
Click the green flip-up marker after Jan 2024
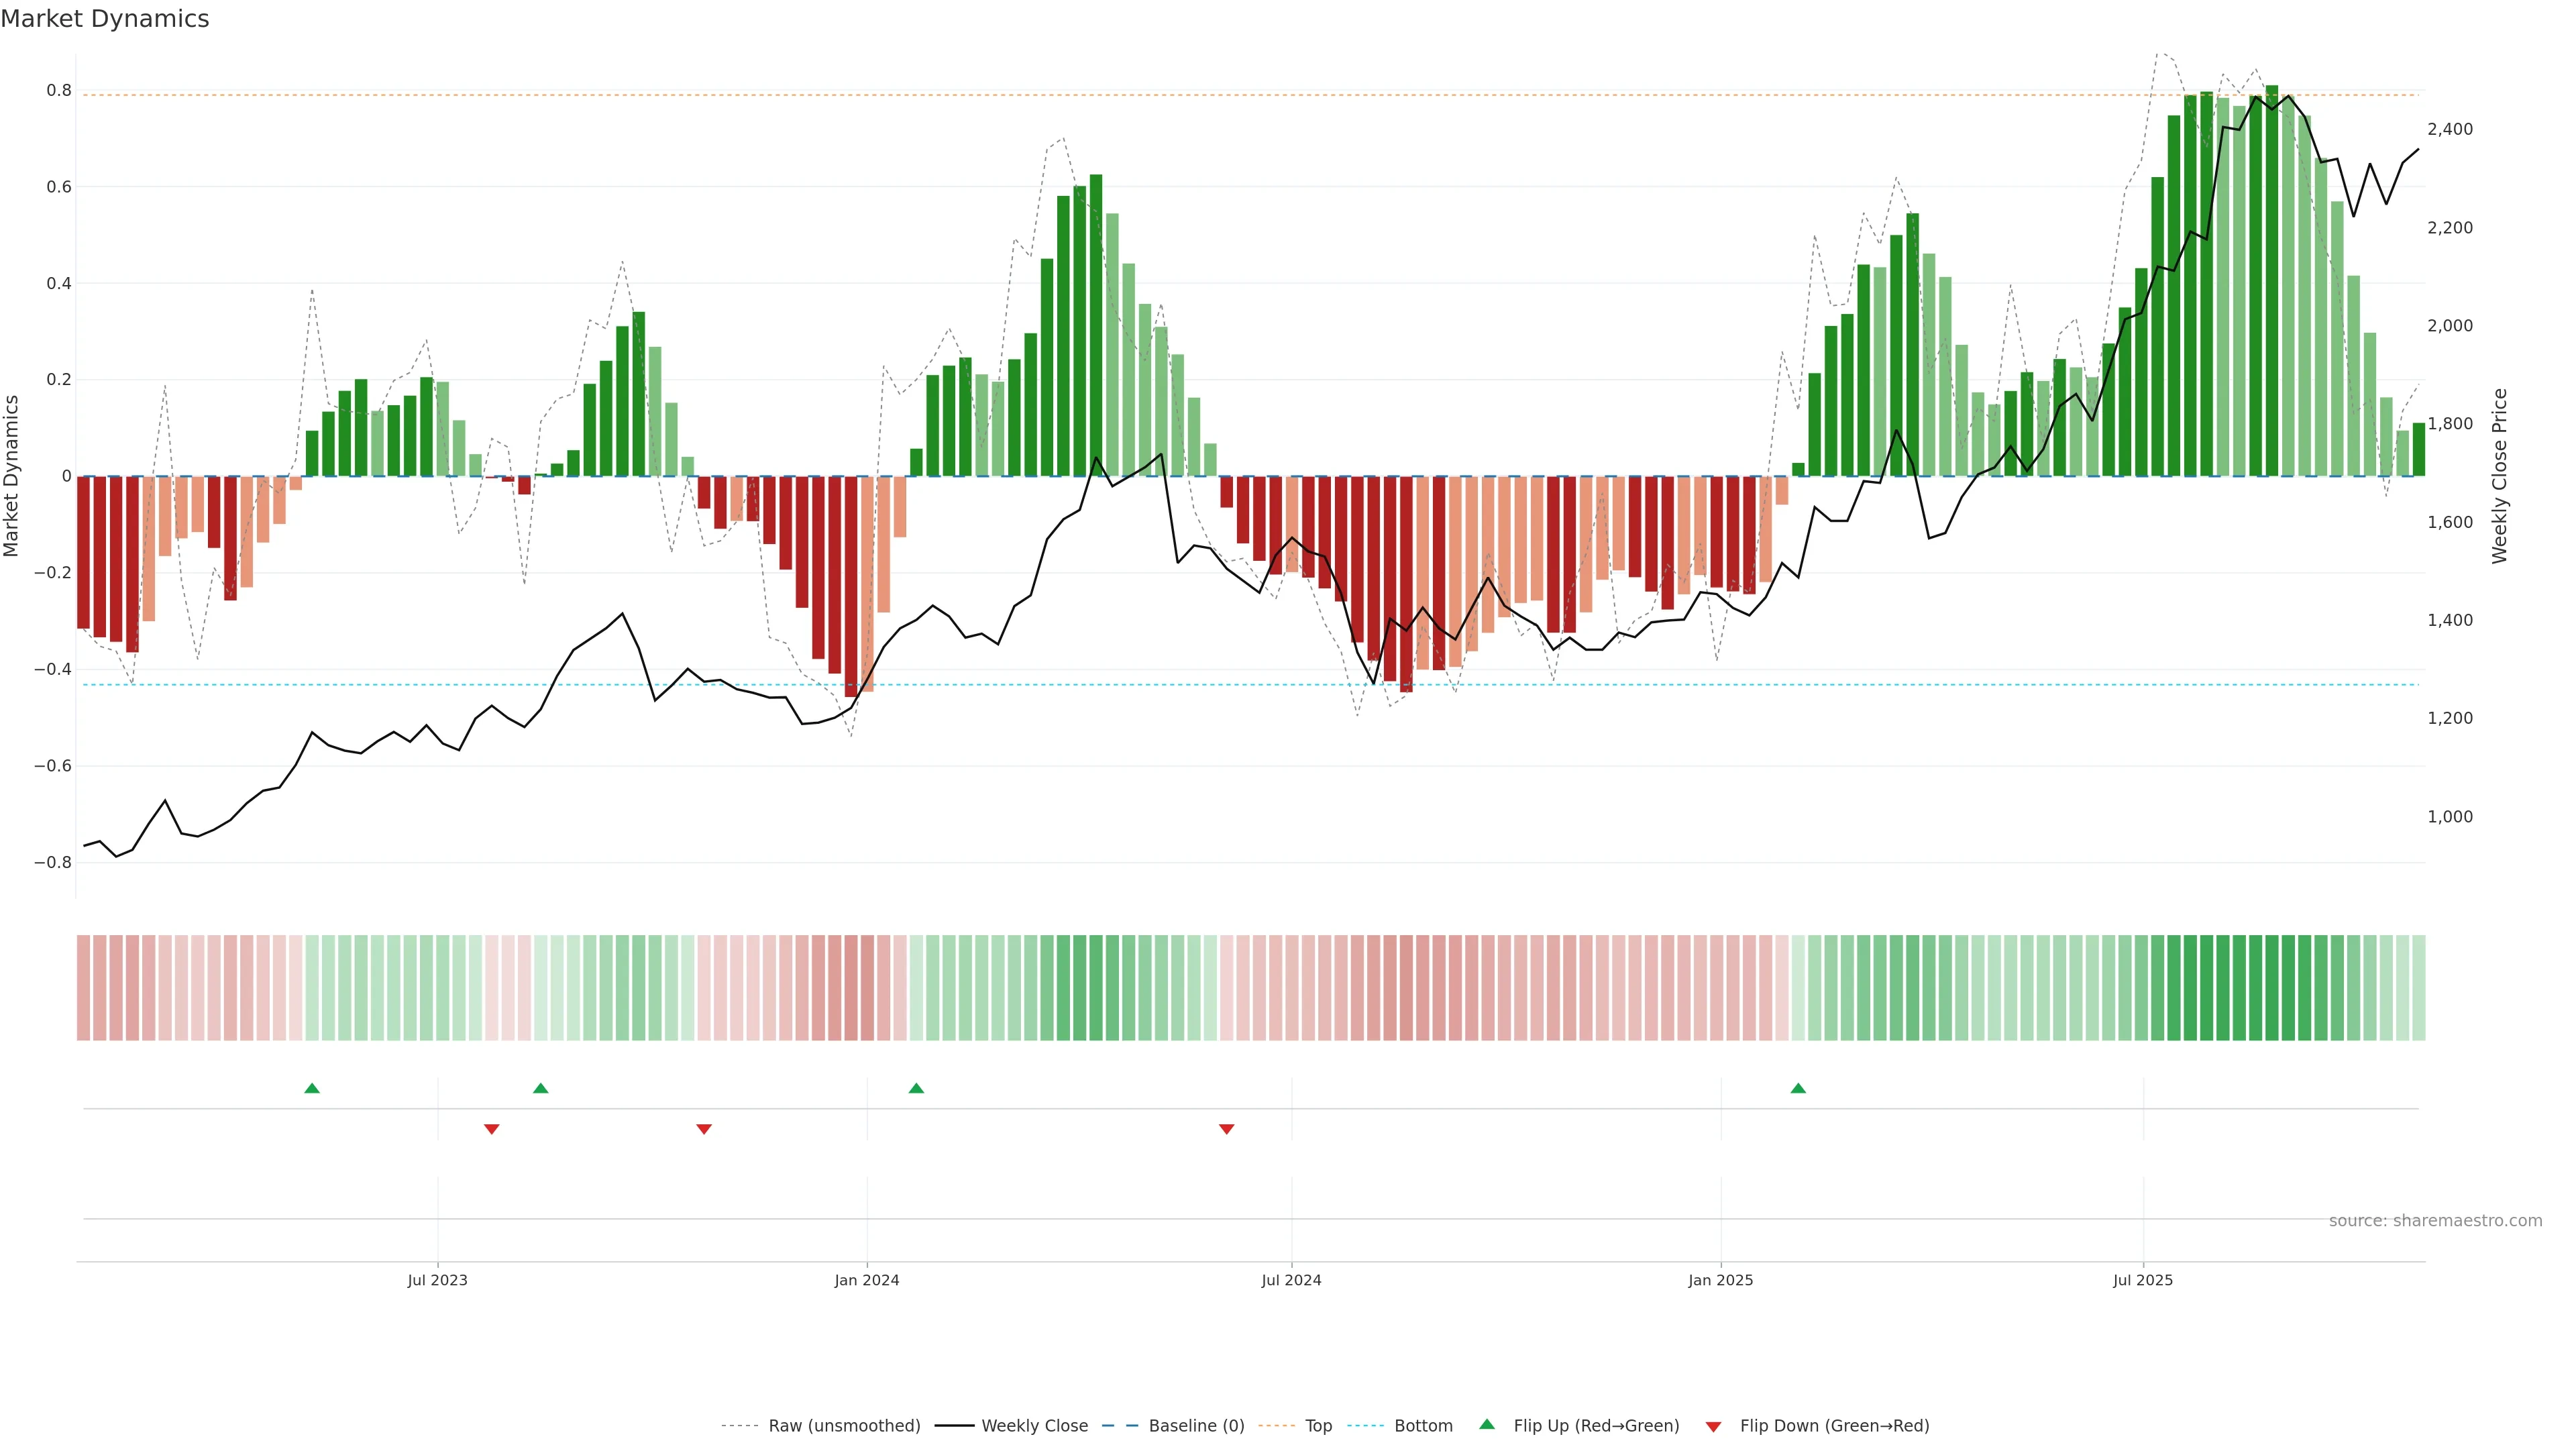tap(916, 1088)
